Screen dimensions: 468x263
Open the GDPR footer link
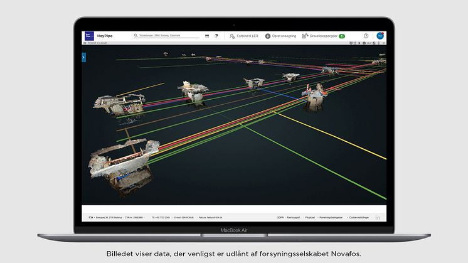280,217
